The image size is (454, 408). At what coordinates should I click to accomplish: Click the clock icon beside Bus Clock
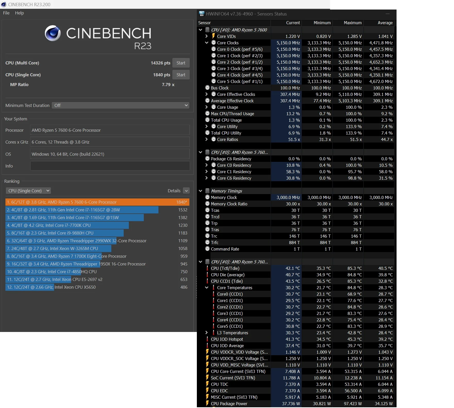207,88
